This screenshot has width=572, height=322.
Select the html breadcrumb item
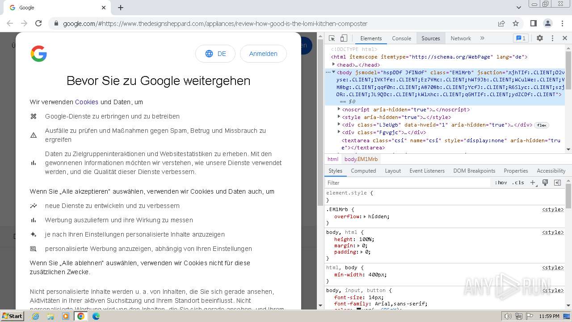coord(333,159)
